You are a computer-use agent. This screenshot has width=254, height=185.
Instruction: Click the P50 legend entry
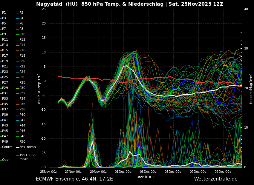click(x=22, y=142)
